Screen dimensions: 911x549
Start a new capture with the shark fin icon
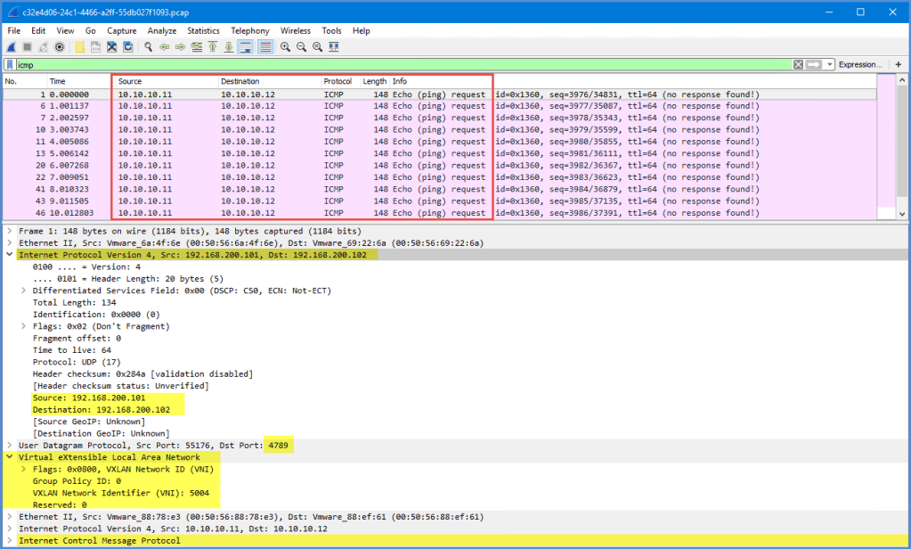coord(10,46)
